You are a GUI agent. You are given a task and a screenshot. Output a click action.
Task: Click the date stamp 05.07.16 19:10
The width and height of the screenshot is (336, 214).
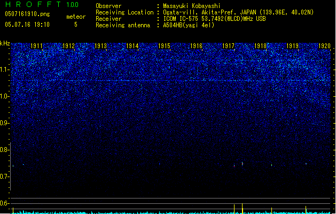(27, 25)
